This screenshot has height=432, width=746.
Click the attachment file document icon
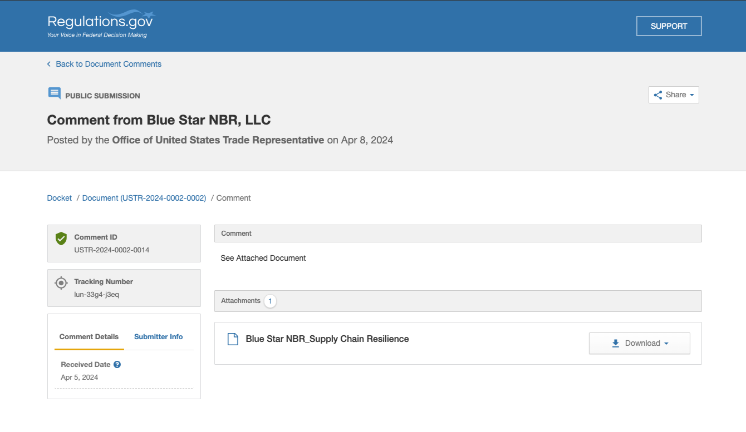[233, 339]
